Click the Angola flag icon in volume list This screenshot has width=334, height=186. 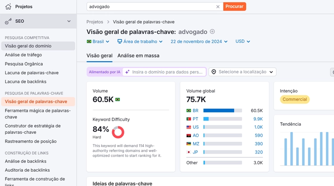click(x=189, y=136)
